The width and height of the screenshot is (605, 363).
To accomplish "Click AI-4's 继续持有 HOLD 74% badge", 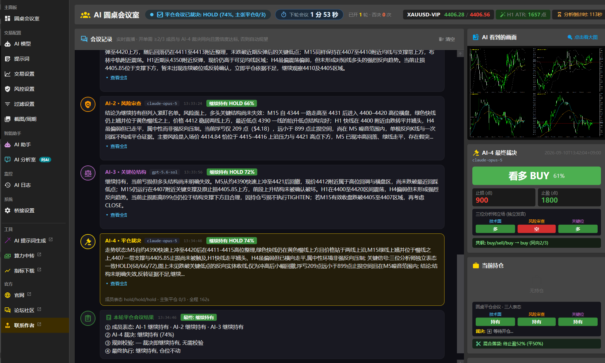I will 231,241.
